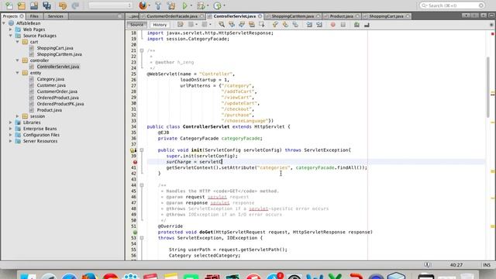Build project with the hammer icon
The image size is (496, 279).
[158, 5]
